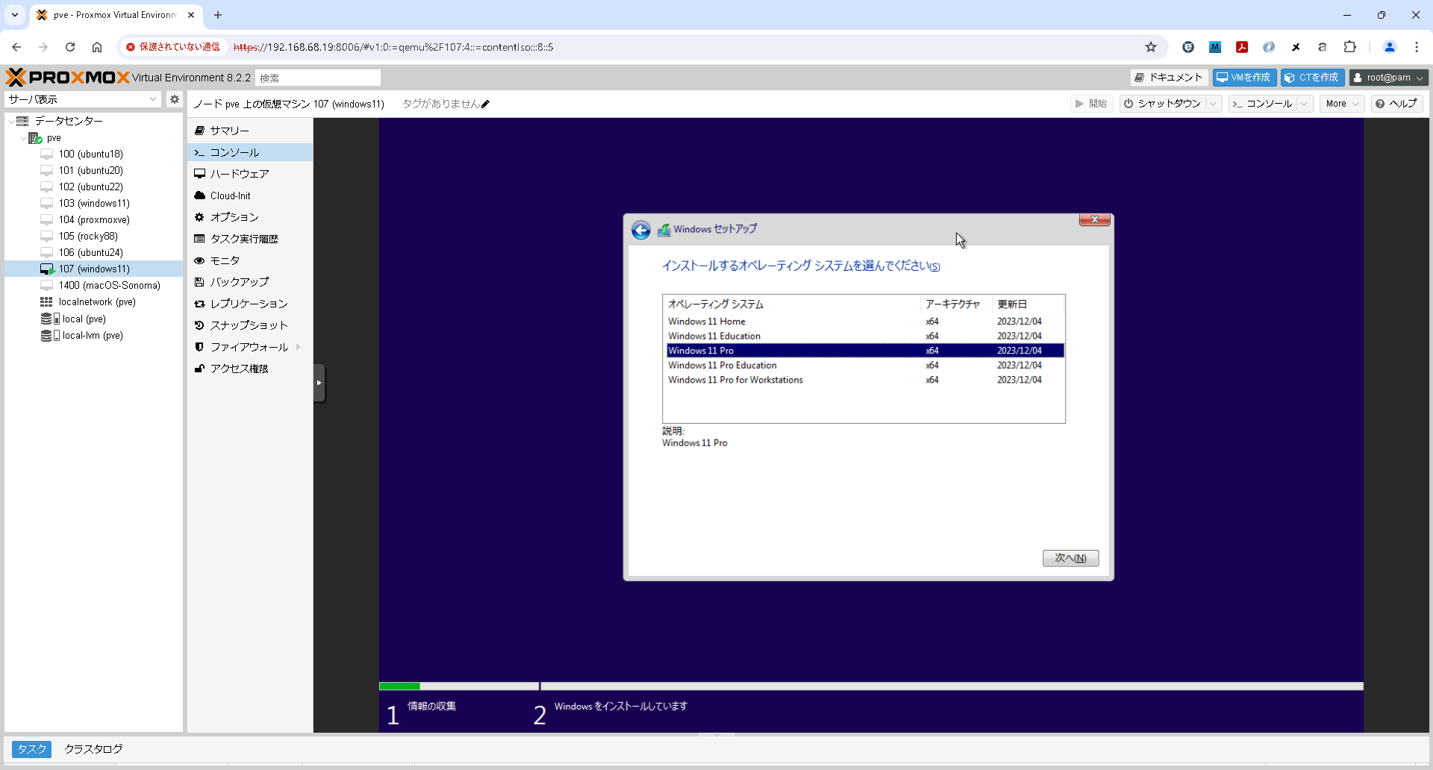Open the Documentation button
Viewport: 1433px width, 770px height.
click(1169, 78)
